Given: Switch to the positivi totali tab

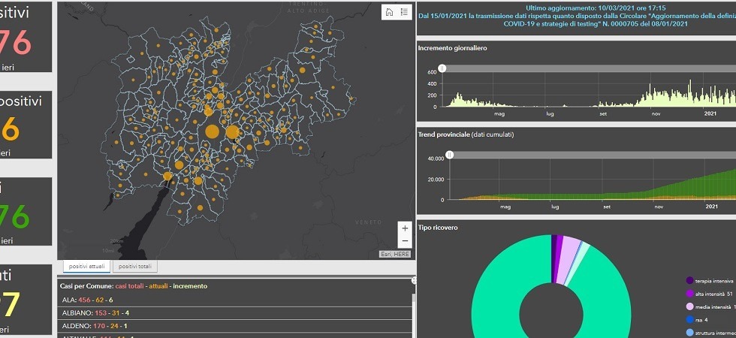Looking at the screenshot, I should pos(135,267).
